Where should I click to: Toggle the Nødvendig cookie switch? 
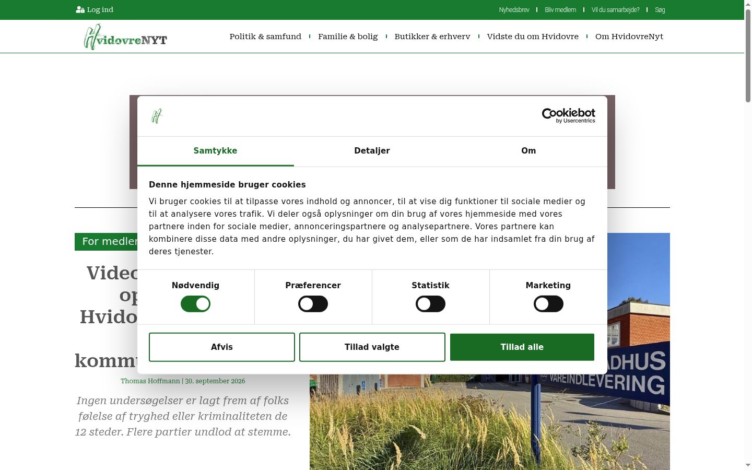(x=195, y=304)
